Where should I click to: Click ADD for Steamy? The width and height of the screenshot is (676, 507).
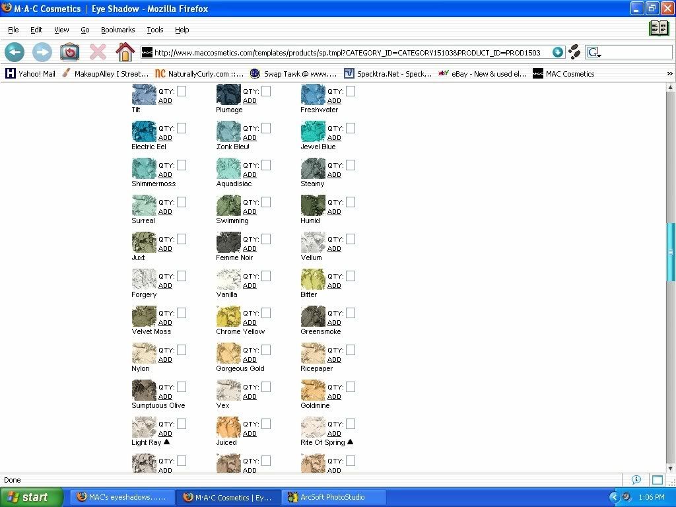pos(334,175)
